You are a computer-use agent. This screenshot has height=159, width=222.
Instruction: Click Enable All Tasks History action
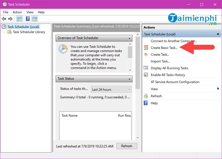pos(168,75)
